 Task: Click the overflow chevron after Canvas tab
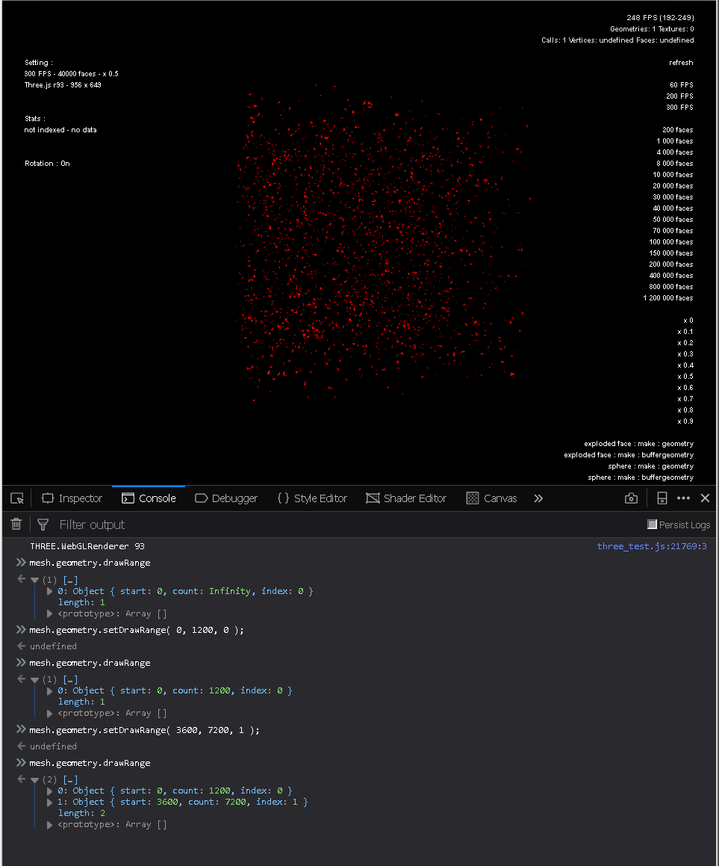point(538,498)
